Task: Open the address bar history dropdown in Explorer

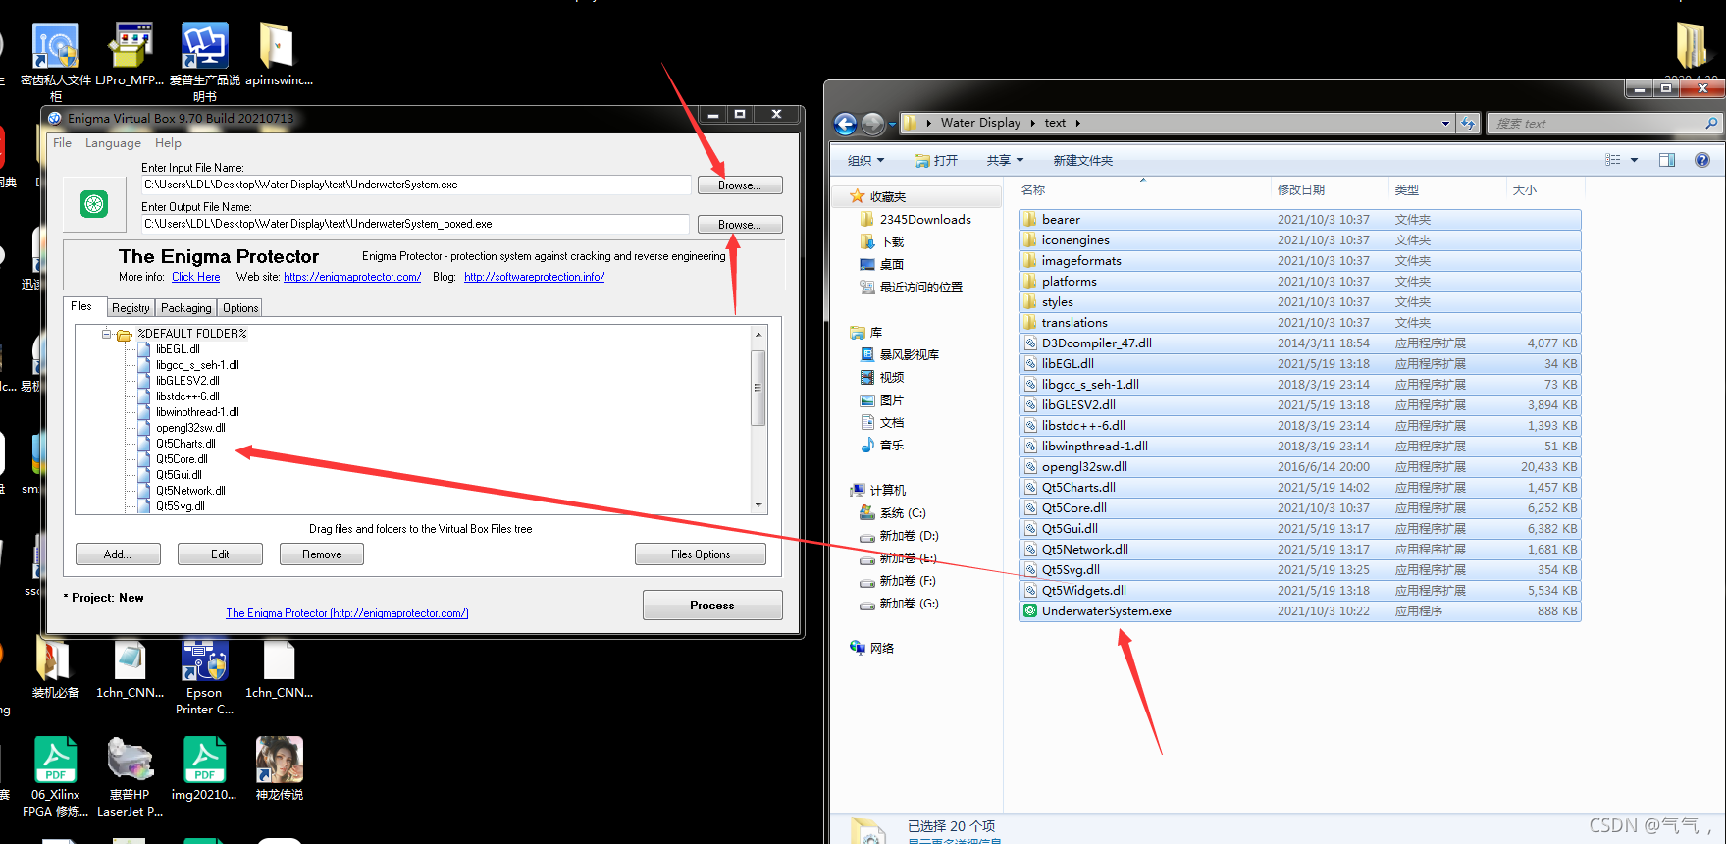Action: 1445,124
